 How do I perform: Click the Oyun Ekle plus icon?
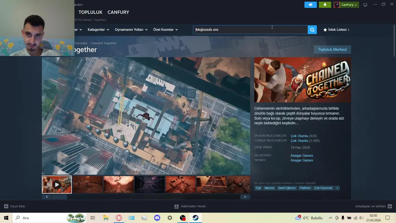point(6,206)
